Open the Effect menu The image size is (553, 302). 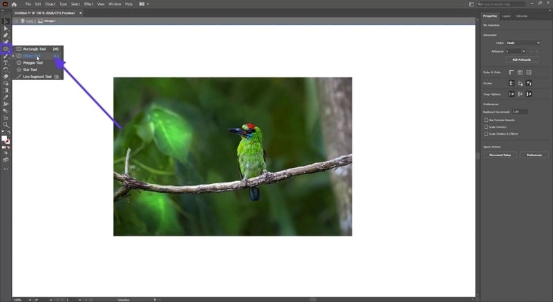tap(88, 4)
